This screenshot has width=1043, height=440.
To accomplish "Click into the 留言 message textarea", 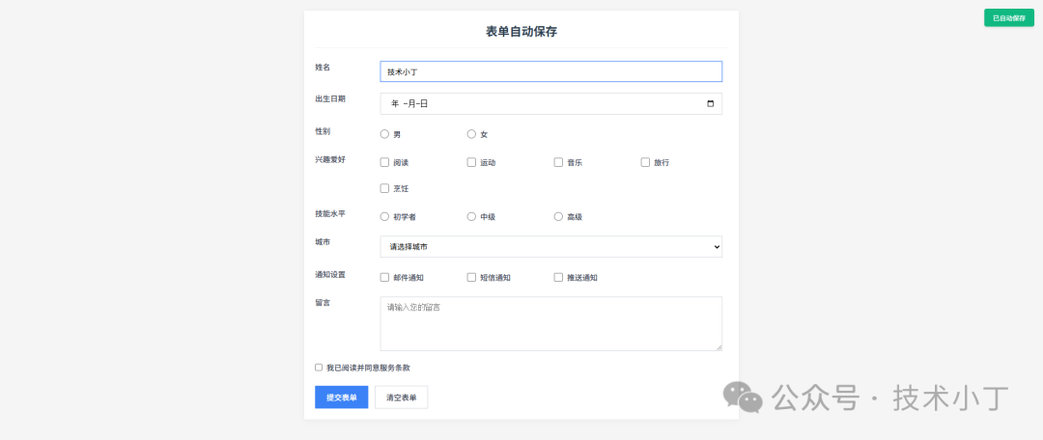I will [550, 323].
